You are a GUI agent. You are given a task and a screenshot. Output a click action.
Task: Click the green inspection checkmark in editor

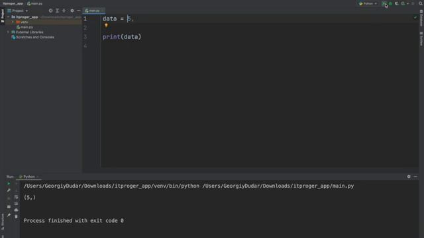pos(415,18)
